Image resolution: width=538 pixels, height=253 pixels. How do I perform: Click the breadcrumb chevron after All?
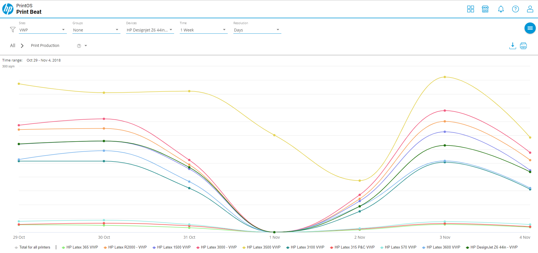[22, 46]
